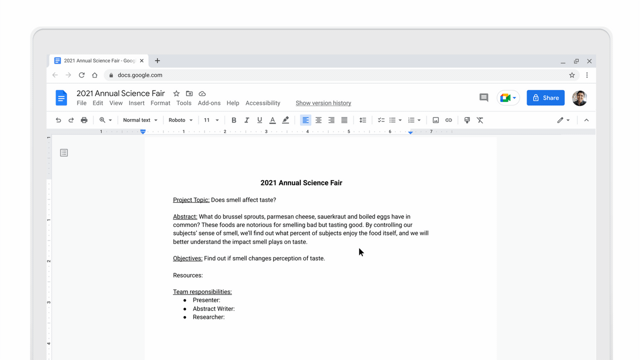Insert an image using the toolbar icon
Viewport: 640px width, 360px height.
pyautogui.click(x=435, y=120)
